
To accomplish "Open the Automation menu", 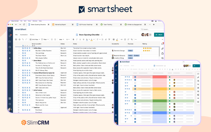I will pyautogui.click(x=24, y=35).
